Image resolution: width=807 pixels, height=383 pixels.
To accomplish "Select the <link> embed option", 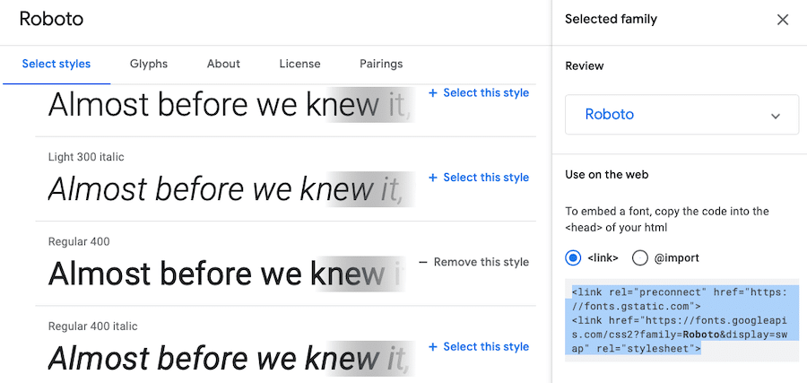I will 574,258.
